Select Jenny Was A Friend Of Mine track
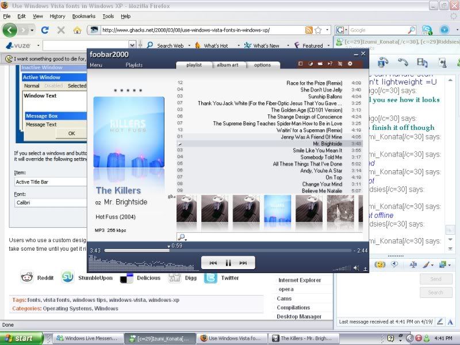The height and width of the screenshot is (345, 460). pos(269,137)
